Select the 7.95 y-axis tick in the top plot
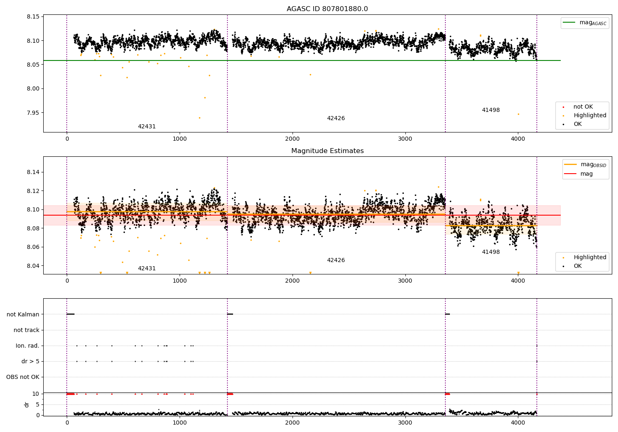The width and height of the screenshot is (618, 432). pos(33,113)
